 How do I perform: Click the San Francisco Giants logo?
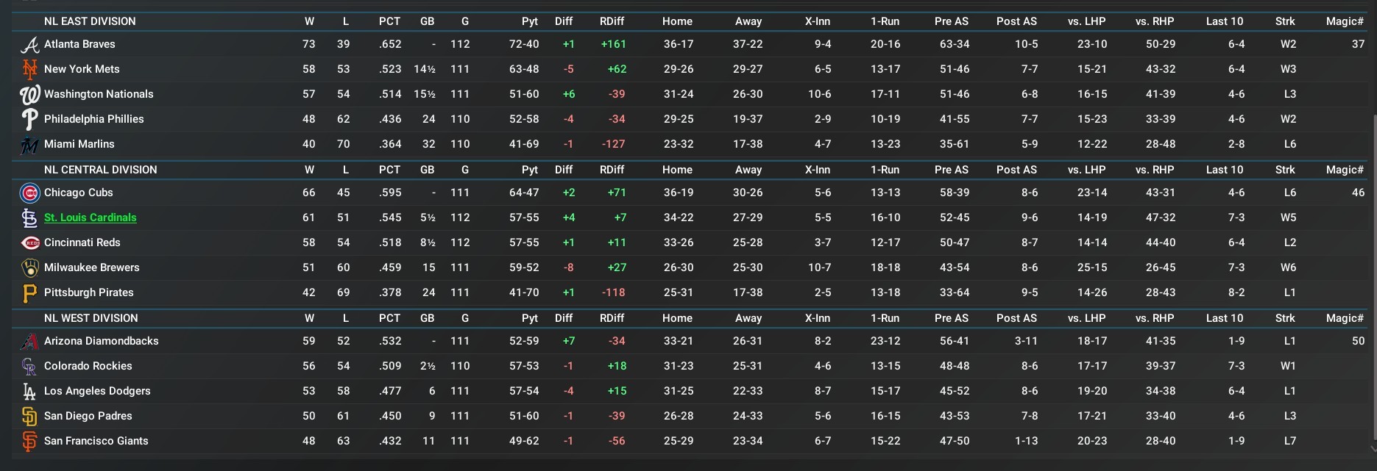pos(29,442)
